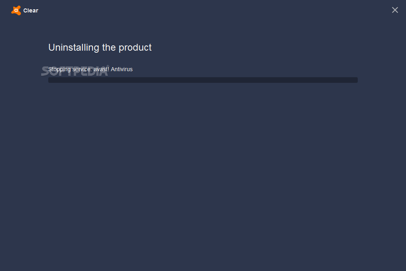Click the X icon beside the title bar
Viewport: 406px width, 271px height.
tap(395, 10)
